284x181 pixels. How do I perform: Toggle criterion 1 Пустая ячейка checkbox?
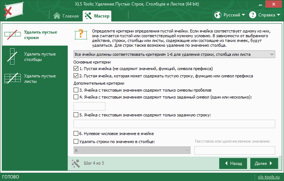click(76, 69)
